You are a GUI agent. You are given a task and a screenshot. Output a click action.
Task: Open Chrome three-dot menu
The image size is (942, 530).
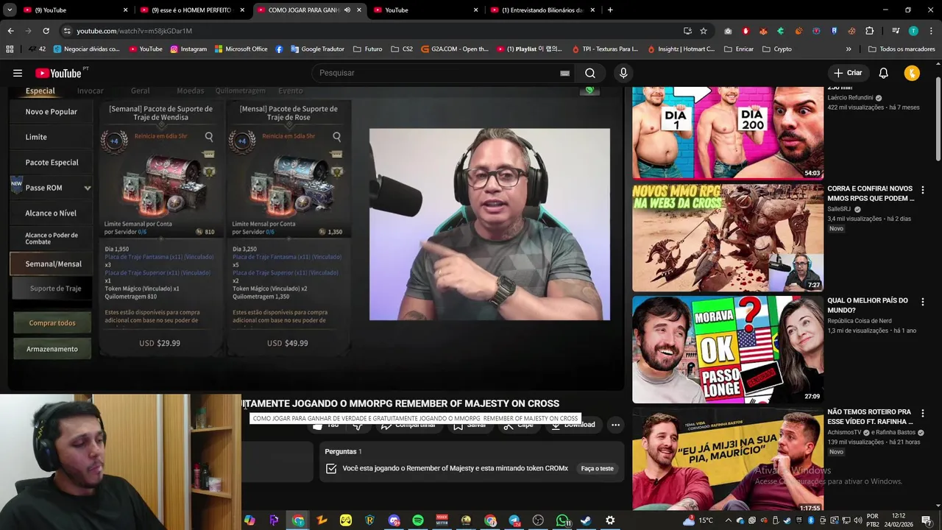[x=930, y=31]
